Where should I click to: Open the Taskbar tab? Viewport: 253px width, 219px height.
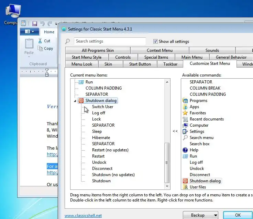(170, 64)
